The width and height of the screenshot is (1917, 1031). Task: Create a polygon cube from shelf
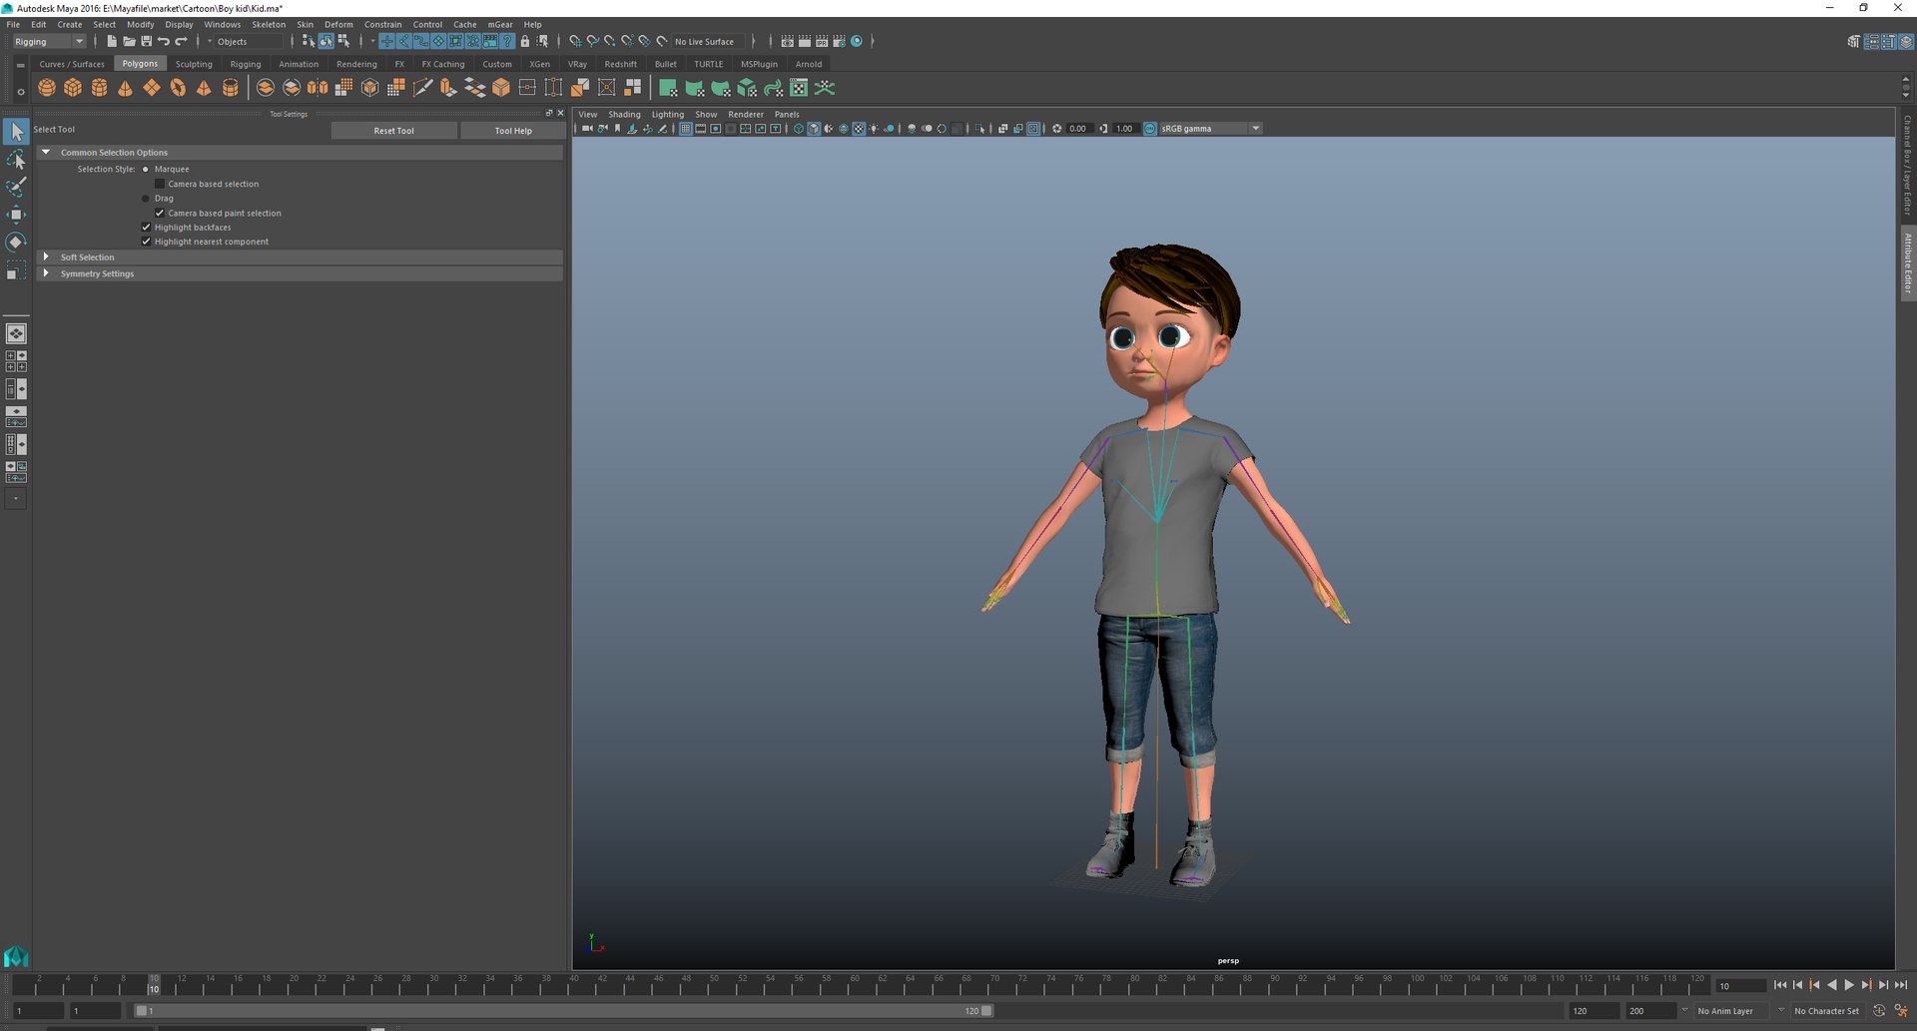pyautogui.click(x=73, y=88)
